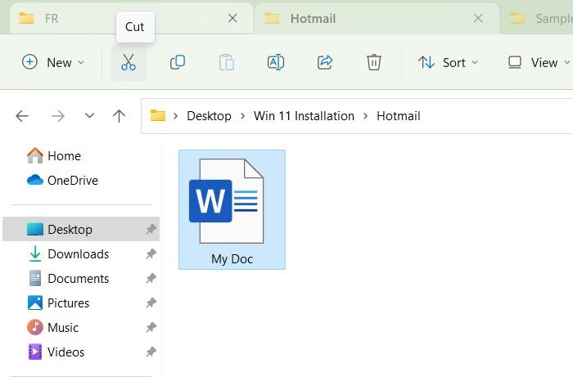
Task: Close the FR tab
Action: (x=232, y=18)
